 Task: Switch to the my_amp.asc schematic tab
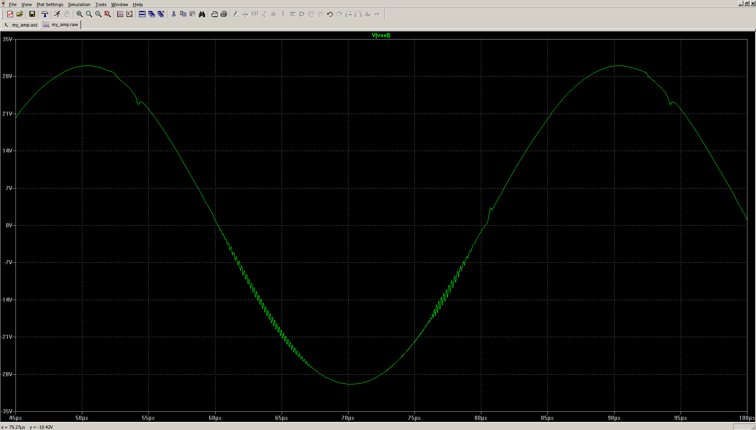tap(21, 25)
